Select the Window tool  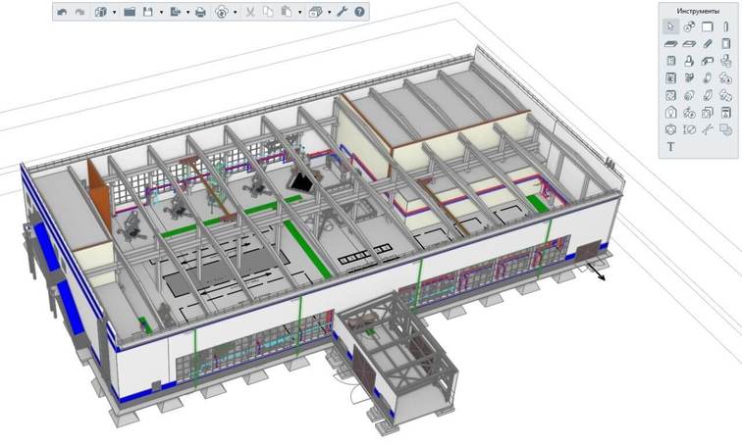pos(671,61)
